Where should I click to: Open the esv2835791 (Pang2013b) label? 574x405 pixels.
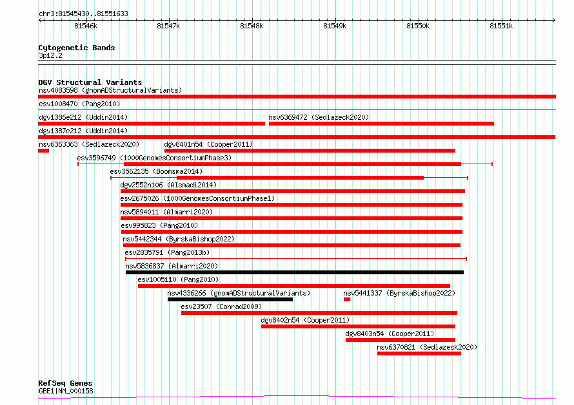click(x=167, y=252)
